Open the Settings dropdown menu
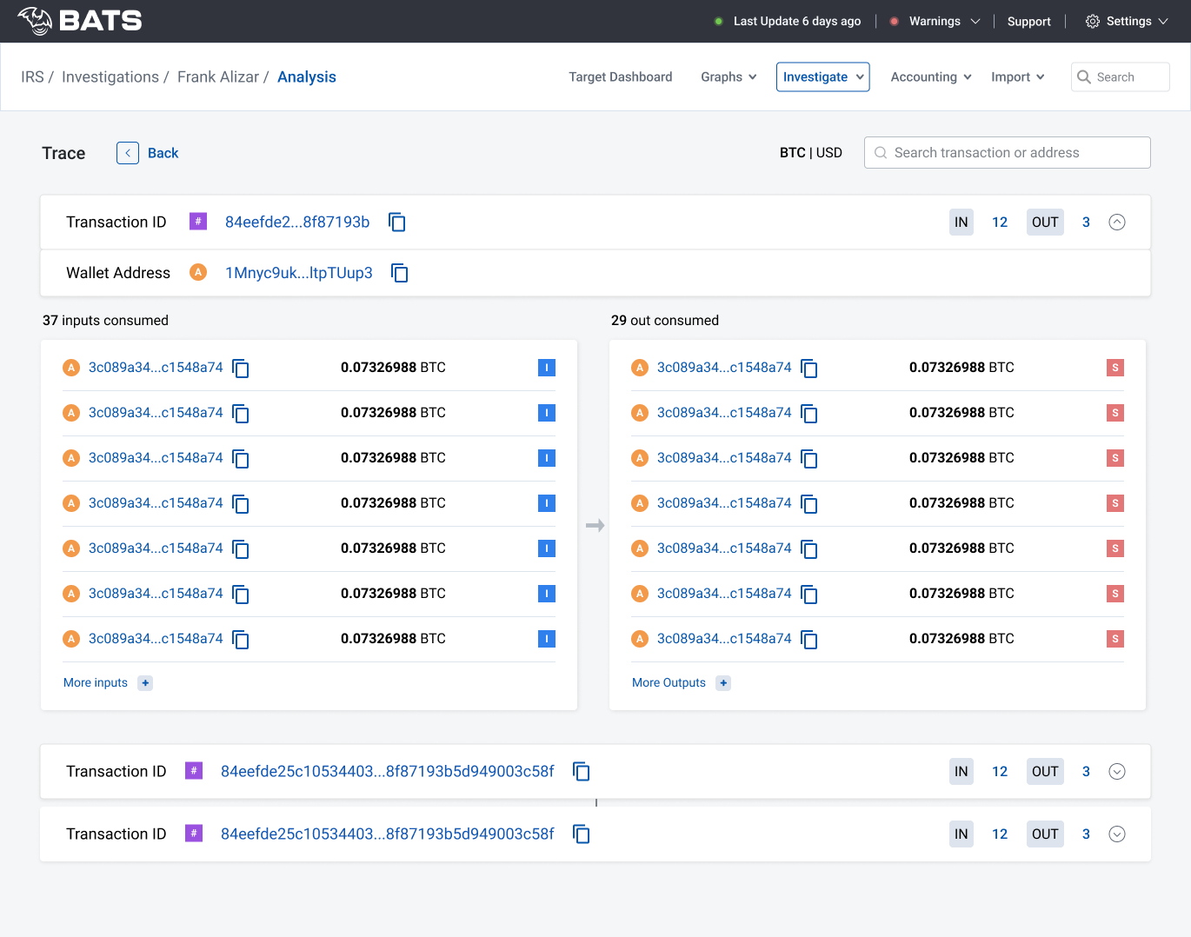 [x=1128, y=21]
